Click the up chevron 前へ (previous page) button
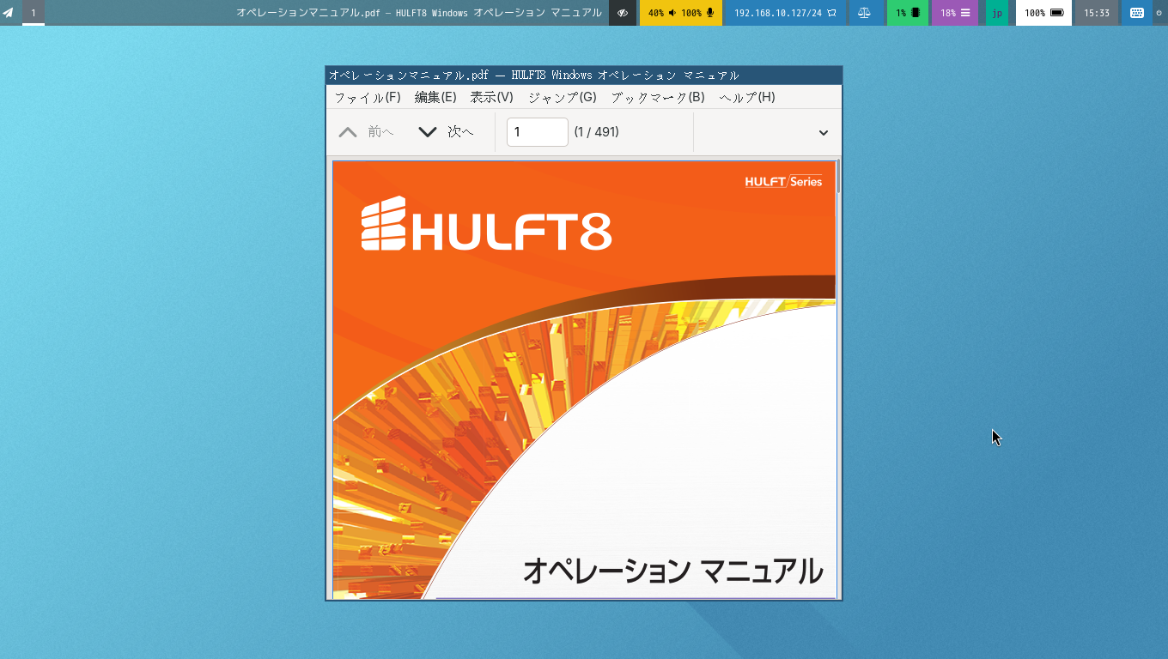The height and width of the screenshot is (659, 1168). point(366,132)
